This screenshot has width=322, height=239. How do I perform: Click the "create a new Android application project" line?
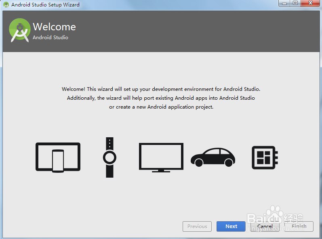point(161,107)
